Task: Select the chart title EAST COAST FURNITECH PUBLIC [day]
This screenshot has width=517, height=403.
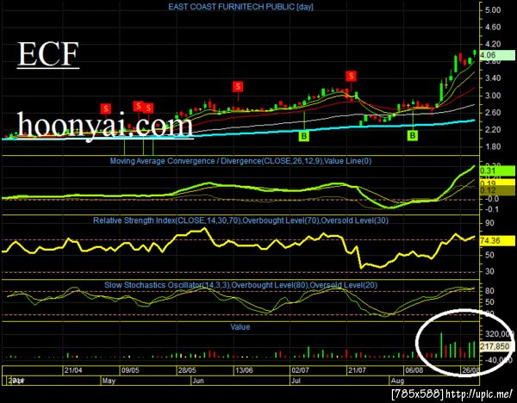Action: tap(240, 7)
